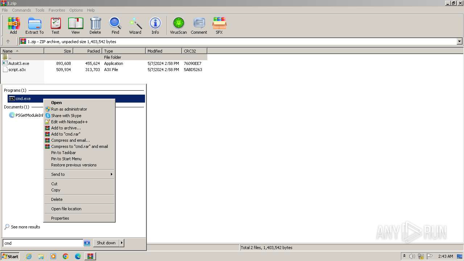Open Microsoft Edge from the taskbar
Image resolution: width=464 pixels, height=261 pixels.
click(x=78, y=256)
